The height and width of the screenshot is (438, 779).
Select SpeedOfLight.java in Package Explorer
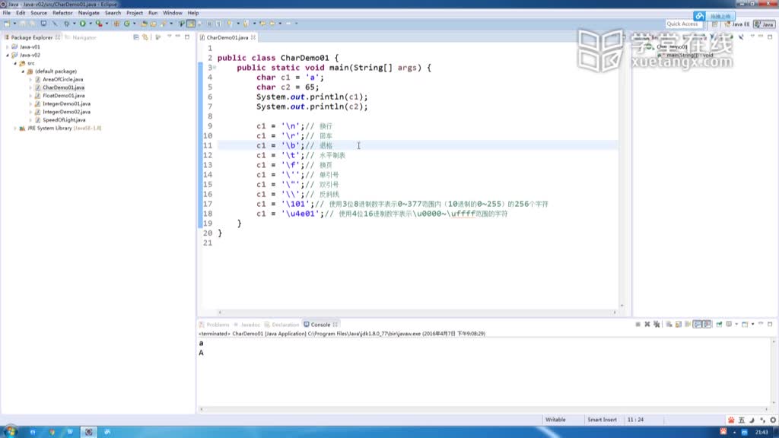(x=64, y=119)
